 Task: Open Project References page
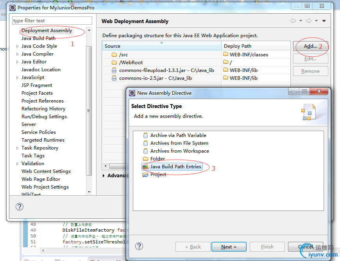43,101
